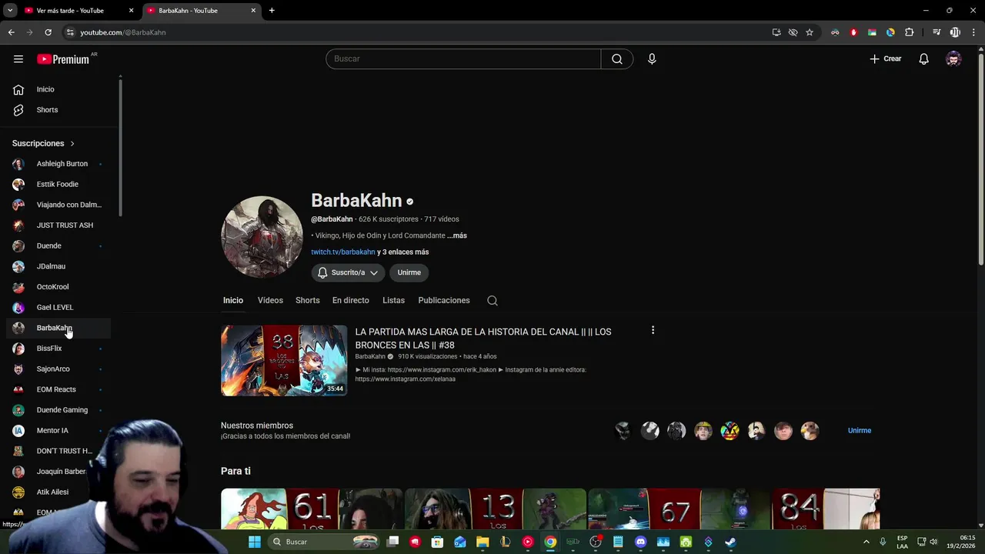Open the YouTube guide hamburger menu
The image size is (985, 554).
18,59
